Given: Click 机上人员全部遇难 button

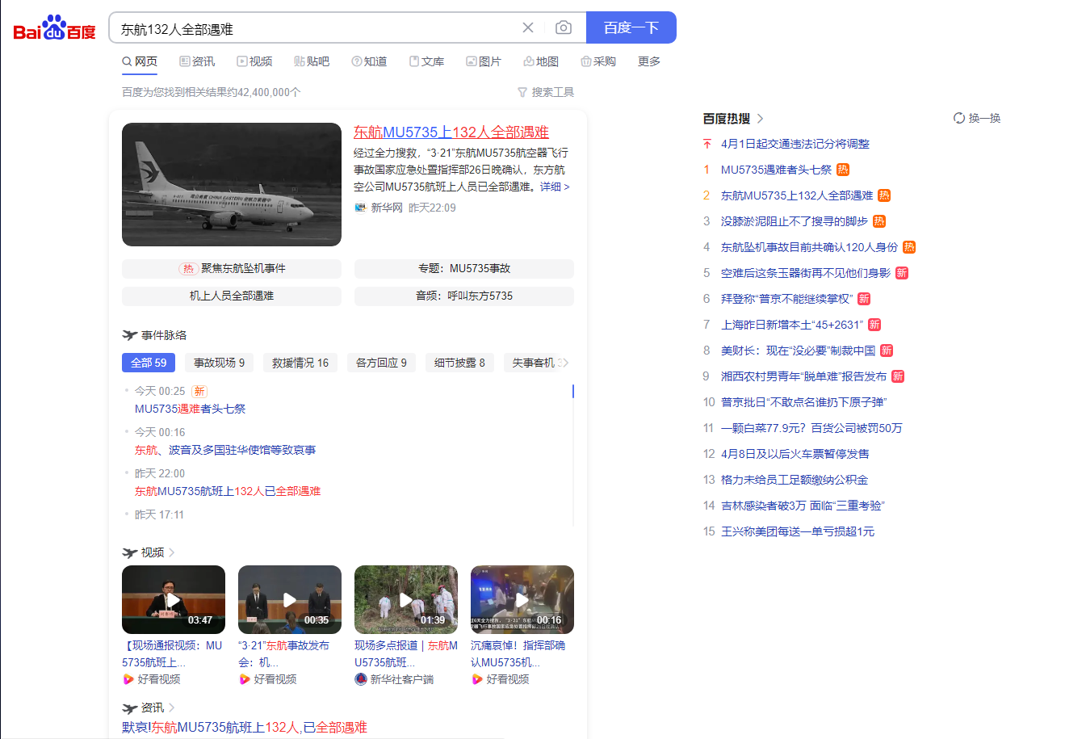Looking at the screenshot, I should click(232, 296).
